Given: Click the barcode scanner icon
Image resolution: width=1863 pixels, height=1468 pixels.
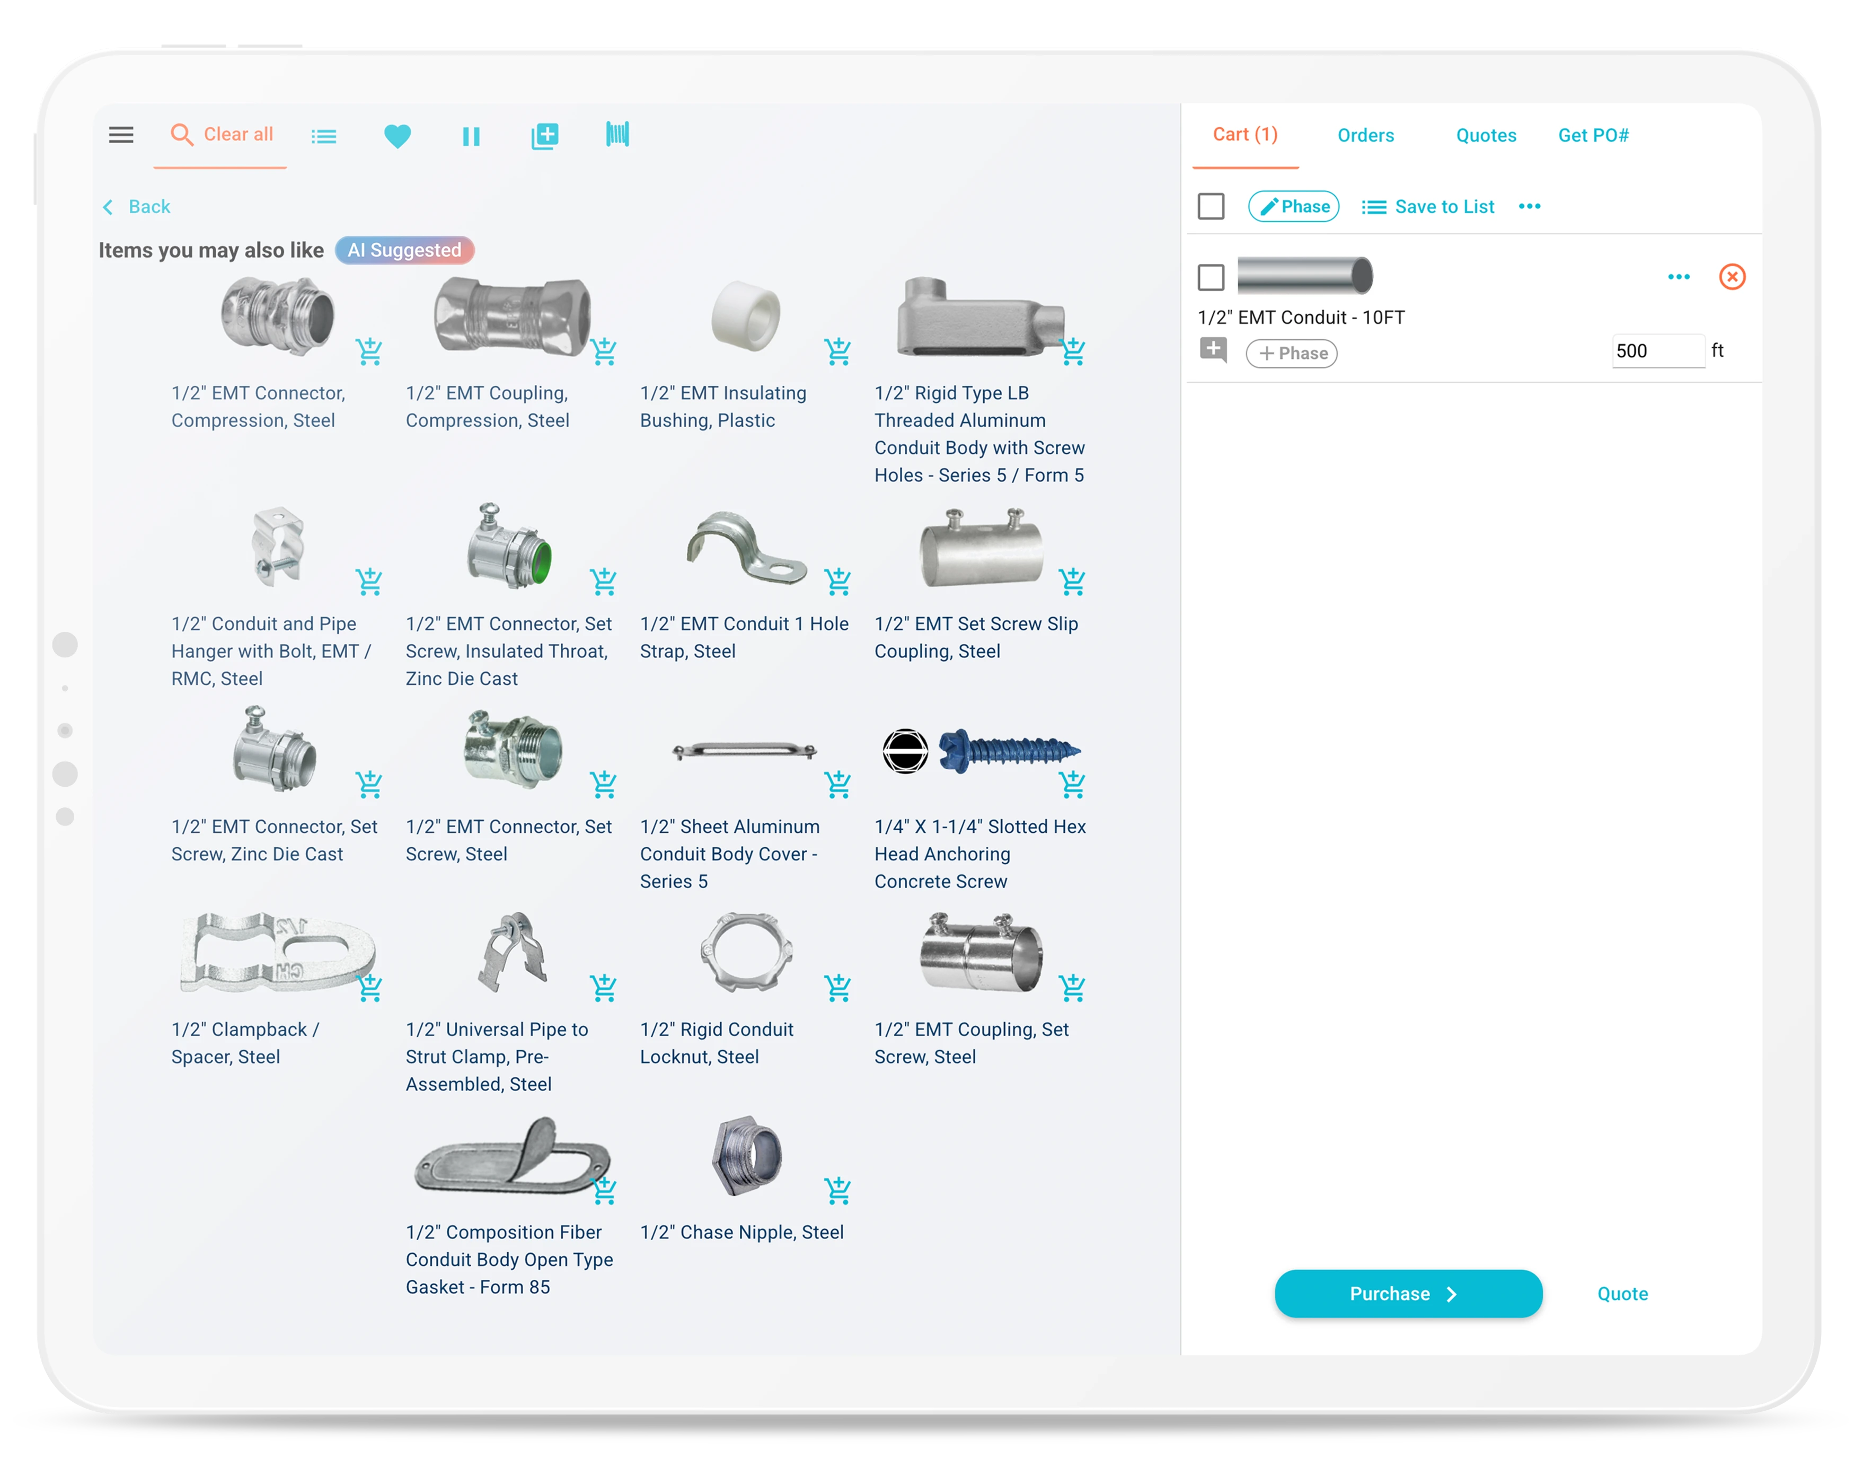Looking at the screenshot, I should 617,134.
